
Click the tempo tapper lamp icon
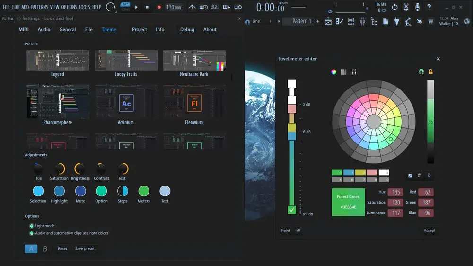pyautogui.click(x=408, y=21)
